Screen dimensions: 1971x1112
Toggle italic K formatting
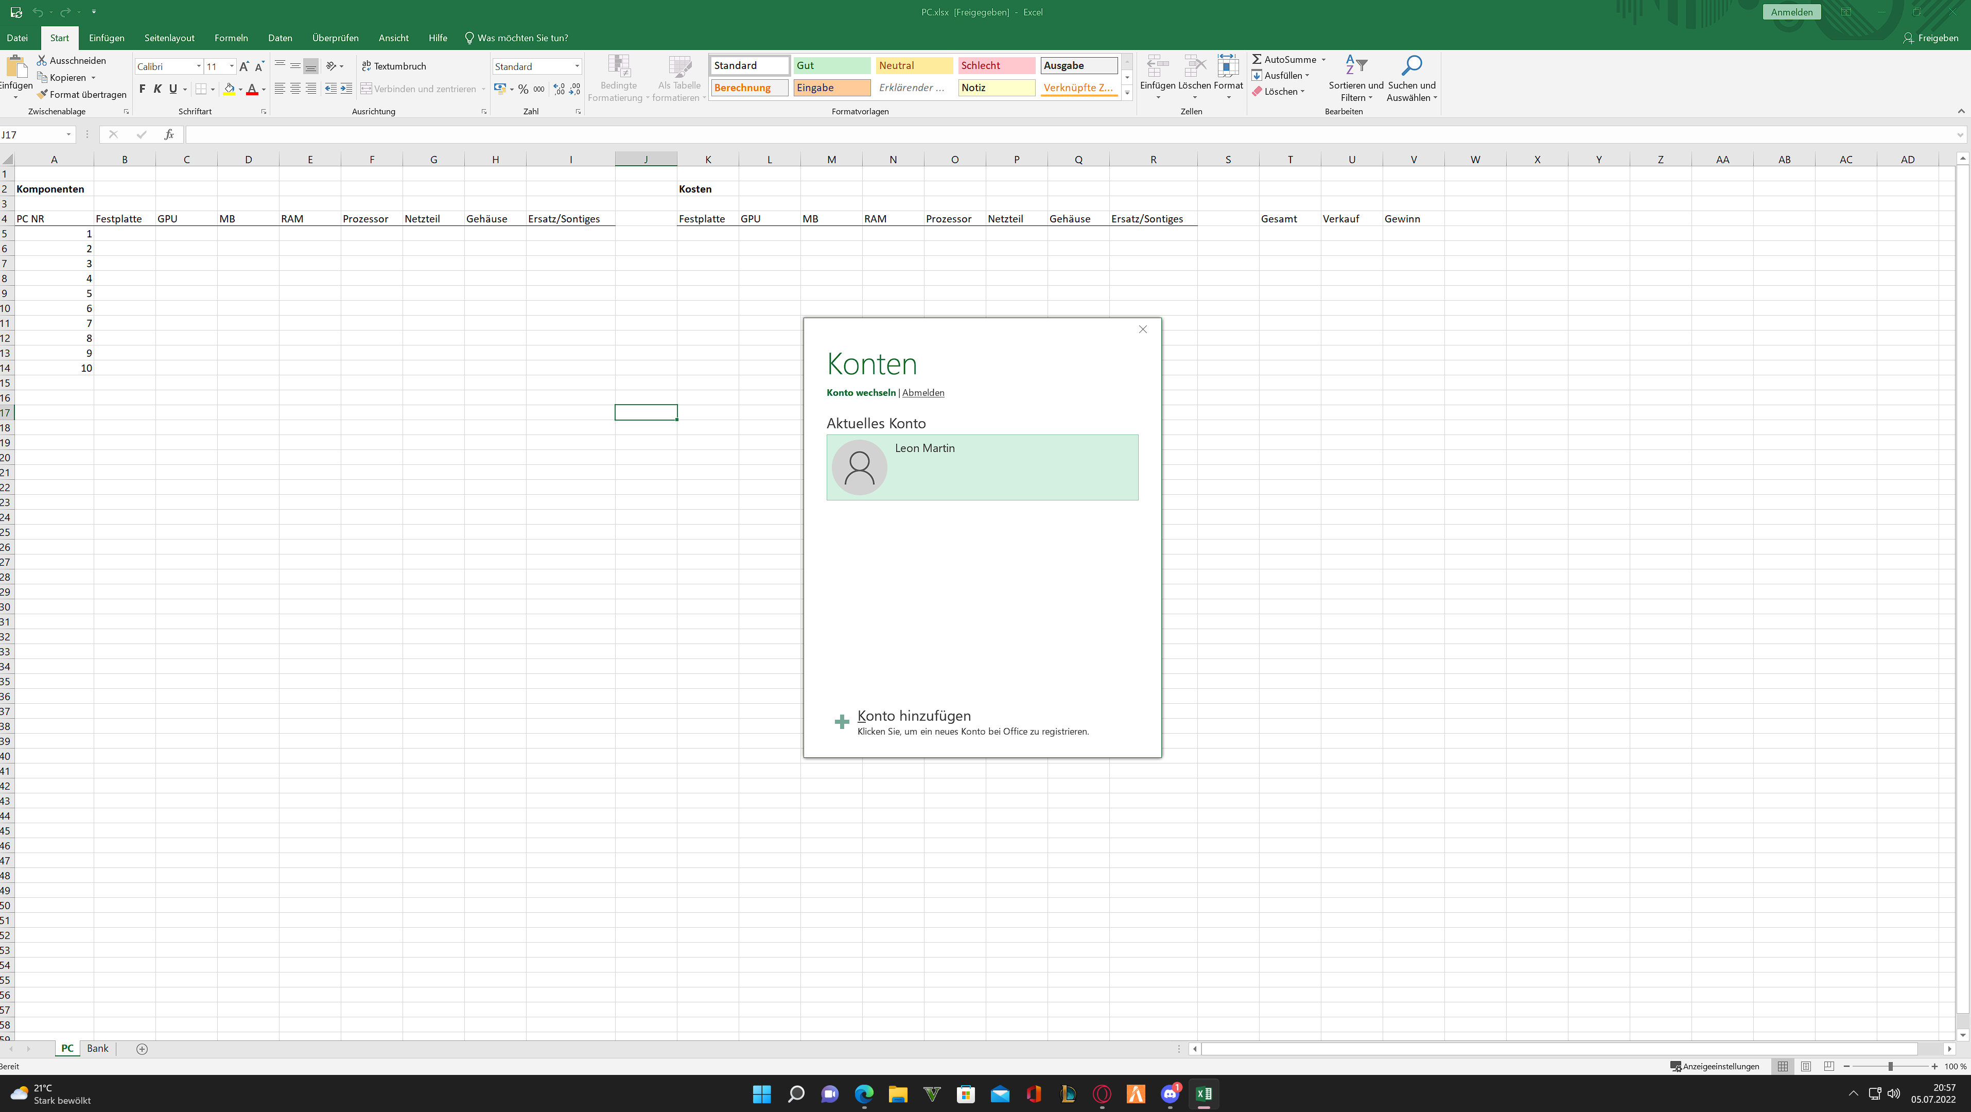coord(158,89)
